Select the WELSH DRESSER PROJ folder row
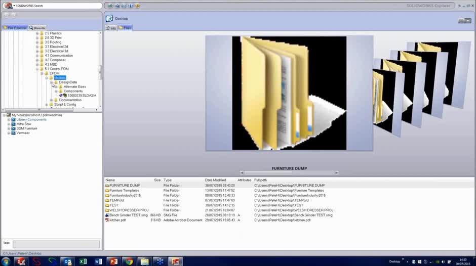Screen dimensions: 476x266 click(x=129, y=210)
